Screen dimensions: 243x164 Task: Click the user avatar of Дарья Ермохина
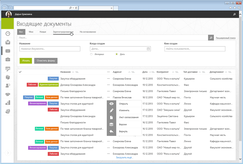[x=9, y=14]
